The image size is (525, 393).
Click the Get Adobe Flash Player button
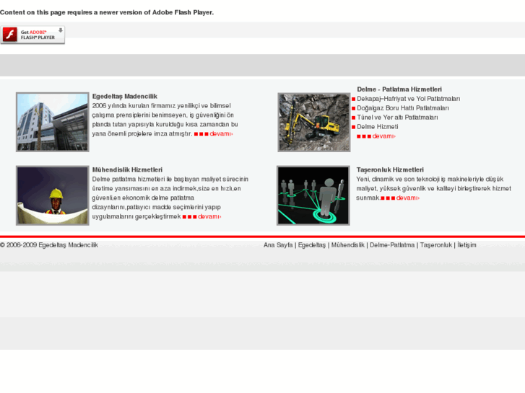32,35
